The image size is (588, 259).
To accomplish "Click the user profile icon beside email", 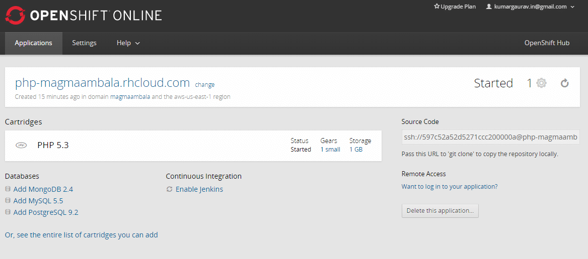I will click(489, 7).
